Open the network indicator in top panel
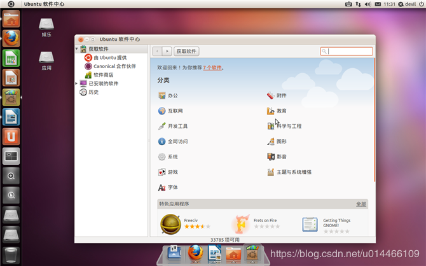 pyautogui.click(x=359, y=4)
